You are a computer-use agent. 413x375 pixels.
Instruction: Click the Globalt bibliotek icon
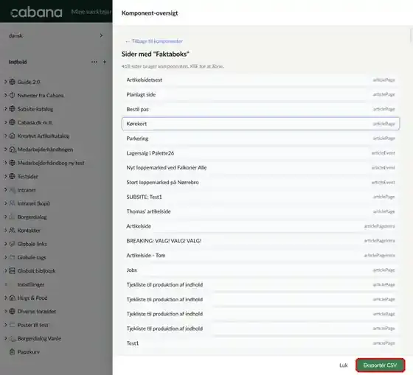click(12, 271)
